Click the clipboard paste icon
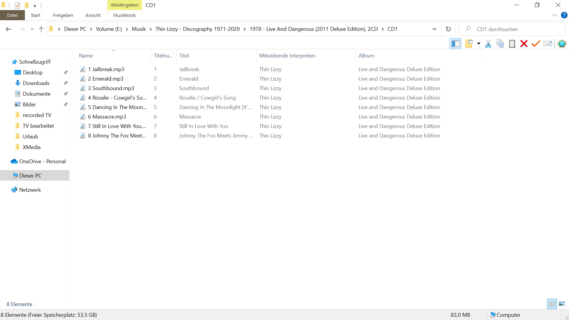Viewport: 569px width, 320px height. [512, 44]
